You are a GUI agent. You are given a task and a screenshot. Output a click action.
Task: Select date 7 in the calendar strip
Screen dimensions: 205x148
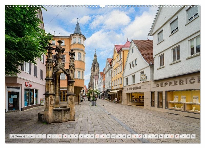point(70,136)
